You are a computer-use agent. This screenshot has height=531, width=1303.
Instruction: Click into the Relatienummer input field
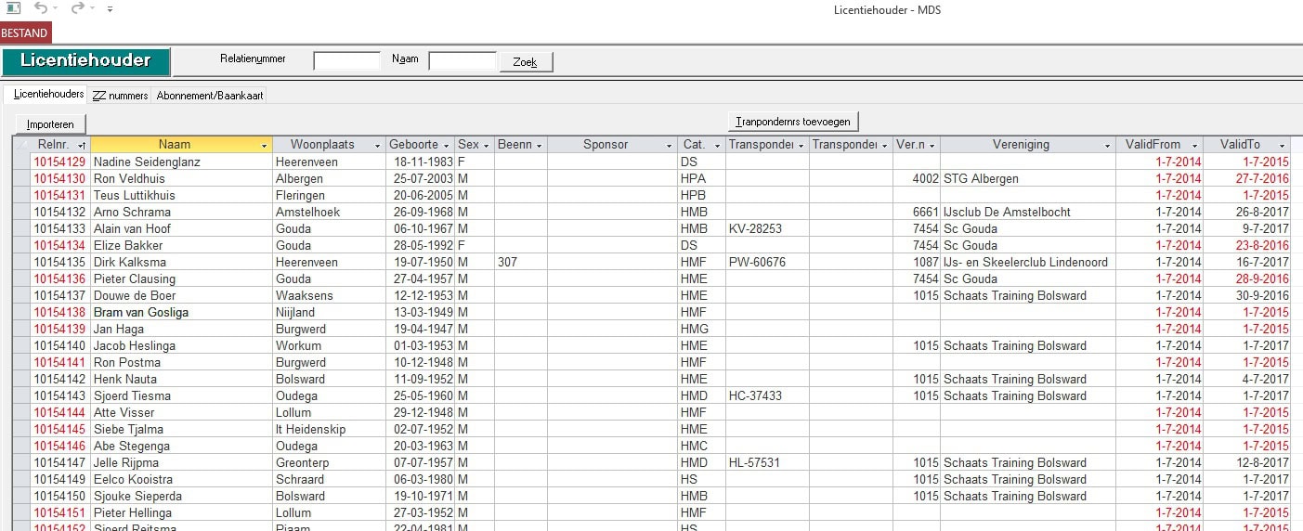pos(346,61)
